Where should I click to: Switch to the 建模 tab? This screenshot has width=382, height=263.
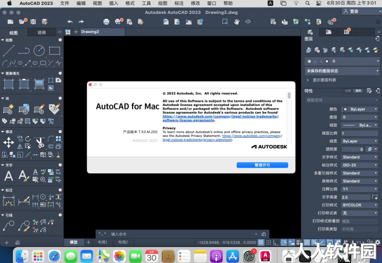(42, 32)
